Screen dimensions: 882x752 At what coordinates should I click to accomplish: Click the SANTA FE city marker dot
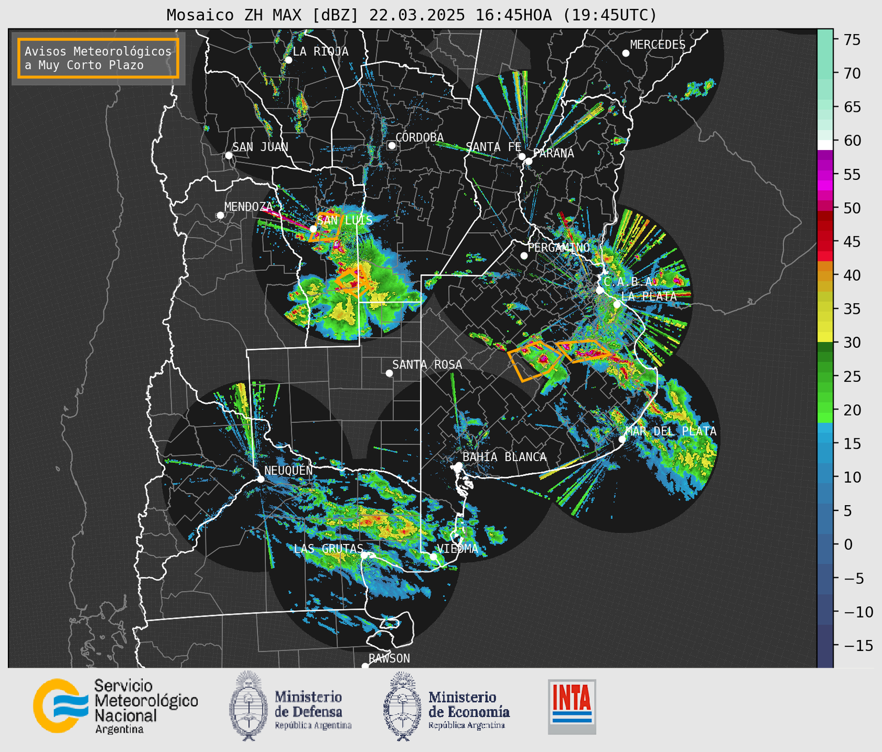522,156
